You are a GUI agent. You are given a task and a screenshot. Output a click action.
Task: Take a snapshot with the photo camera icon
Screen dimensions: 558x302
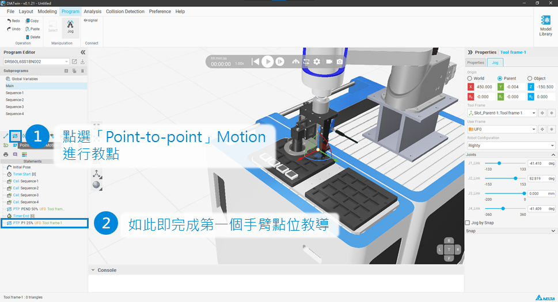[340, 62]
